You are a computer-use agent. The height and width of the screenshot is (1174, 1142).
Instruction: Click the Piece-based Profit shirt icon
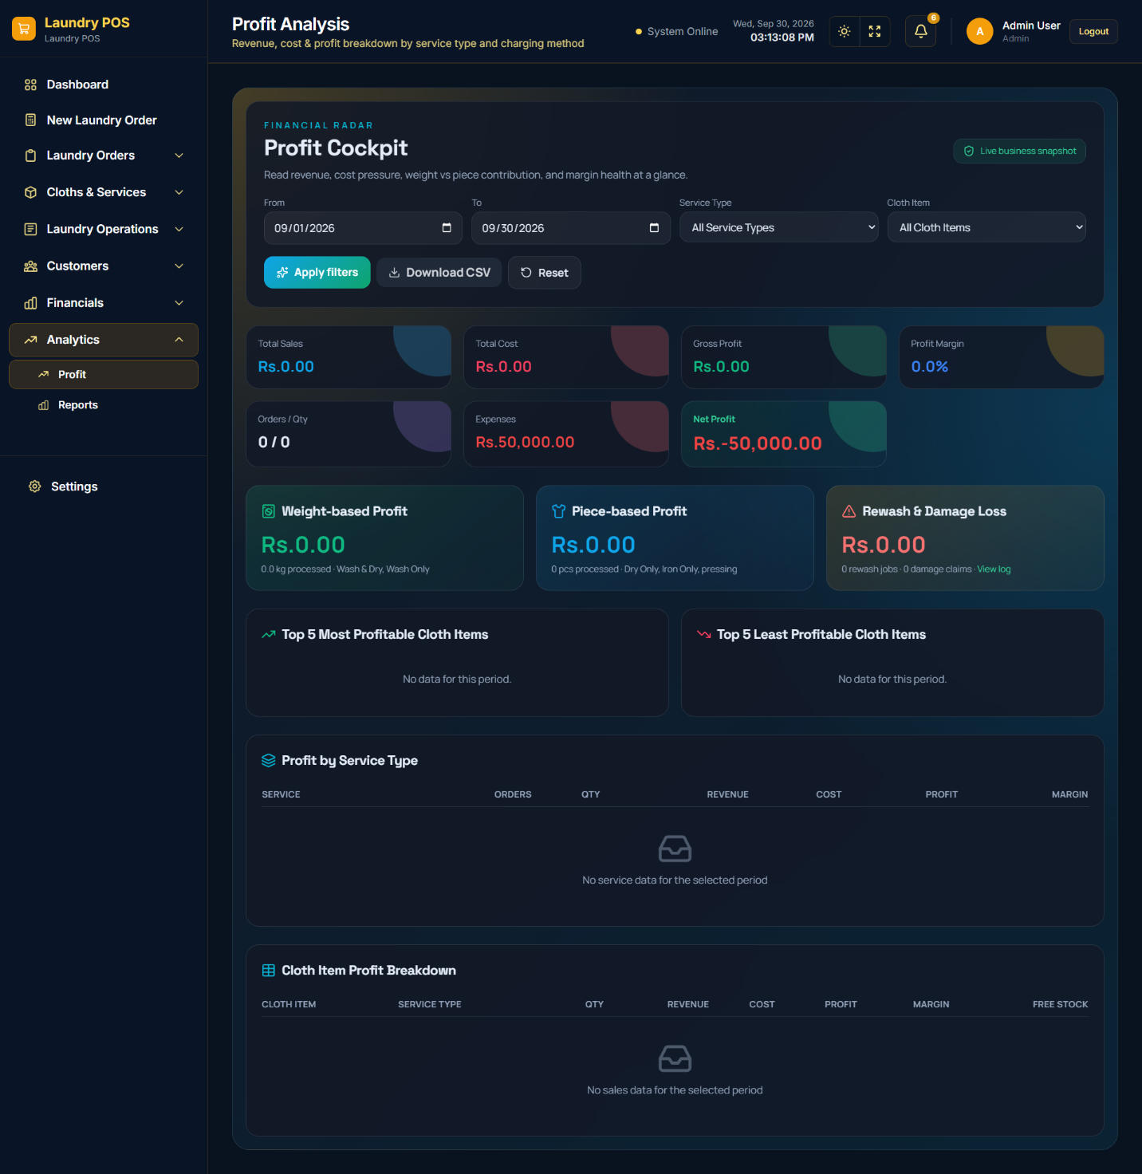click(x=559, y=511)
